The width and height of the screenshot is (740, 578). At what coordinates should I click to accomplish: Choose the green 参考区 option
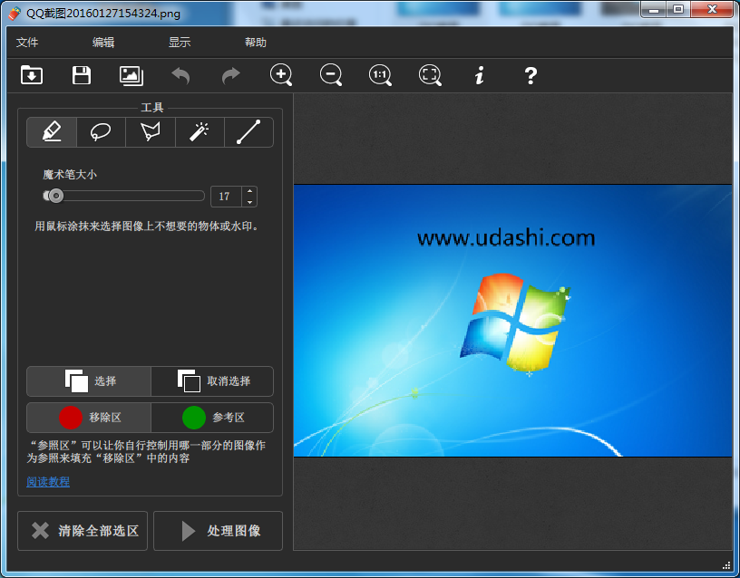click(212, 418)
